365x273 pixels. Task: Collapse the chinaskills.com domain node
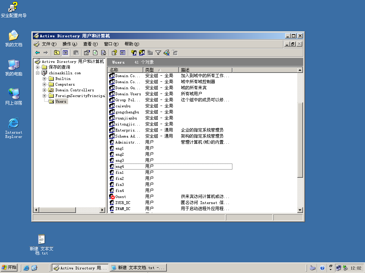click(37, 73)
